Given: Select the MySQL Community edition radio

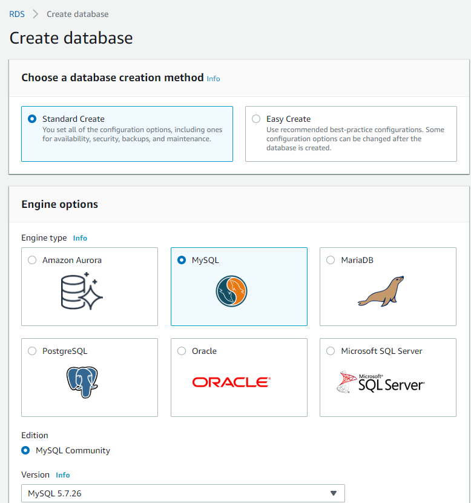Looking at the screenshot, I should [x=25, y=450].
